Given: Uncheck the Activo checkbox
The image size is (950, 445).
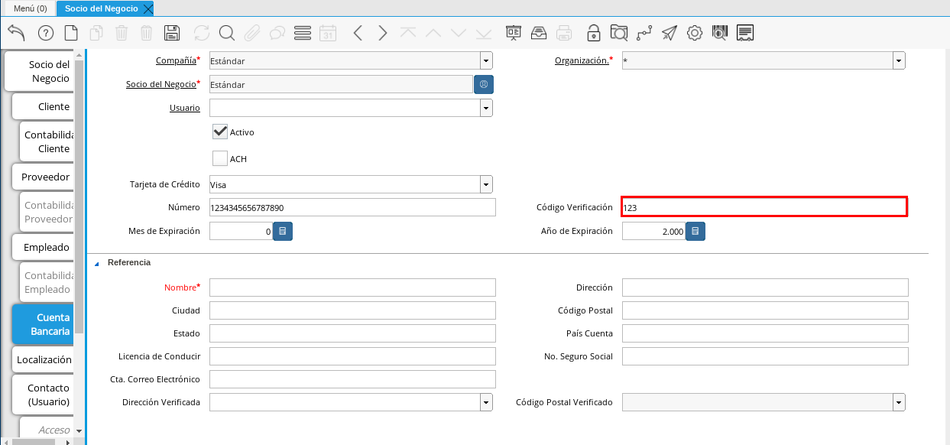Looking at the screenshot, I should point(220,132).
